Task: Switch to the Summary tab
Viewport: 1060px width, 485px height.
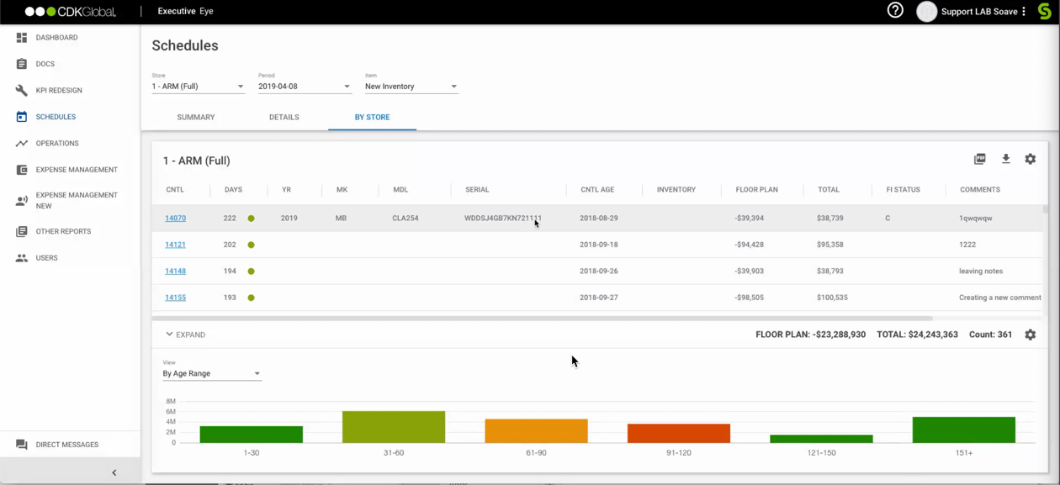Action: coord(196,118)
